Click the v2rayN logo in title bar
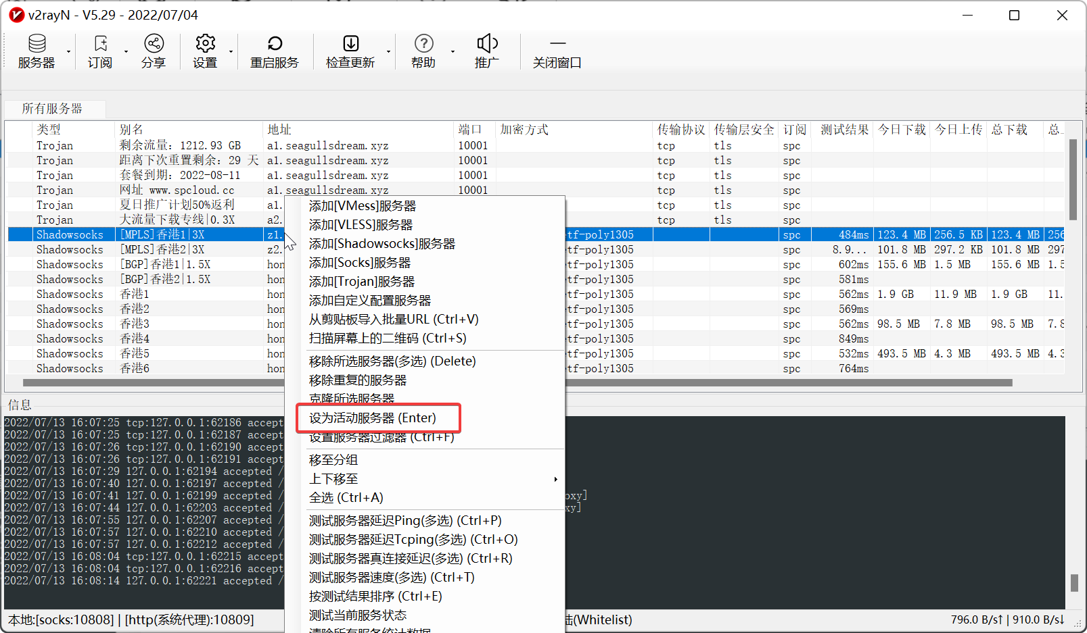The image size is (1087, 633). pyautogui.click(x=16, y=15)
